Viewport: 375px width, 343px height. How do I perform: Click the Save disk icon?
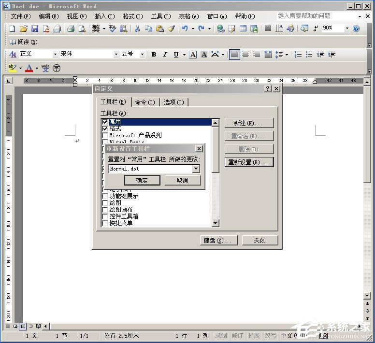point(34,29)
